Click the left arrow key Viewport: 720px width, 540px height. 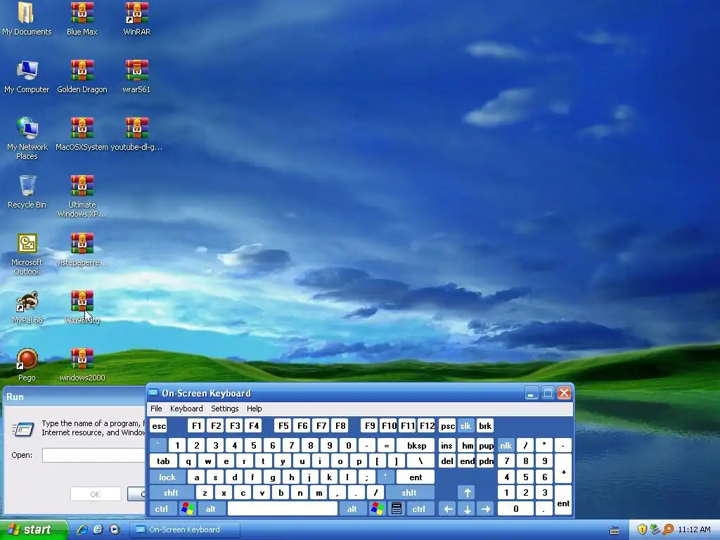click(x=448, y=509)
